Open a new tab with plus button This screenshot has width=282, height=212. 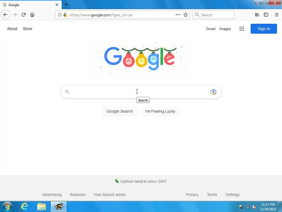coord(66,4)
